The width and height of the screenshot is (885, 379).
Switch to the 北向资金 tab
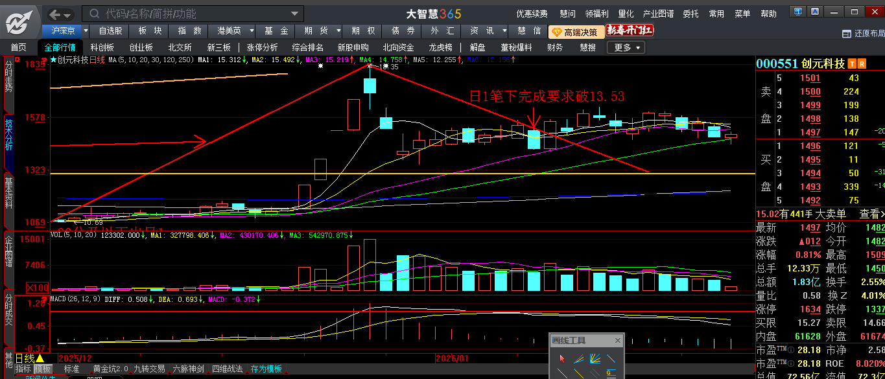[x=398, y=47]
